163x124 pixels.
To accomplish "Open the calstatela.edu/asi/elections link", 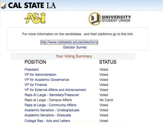I will point(69,42).
